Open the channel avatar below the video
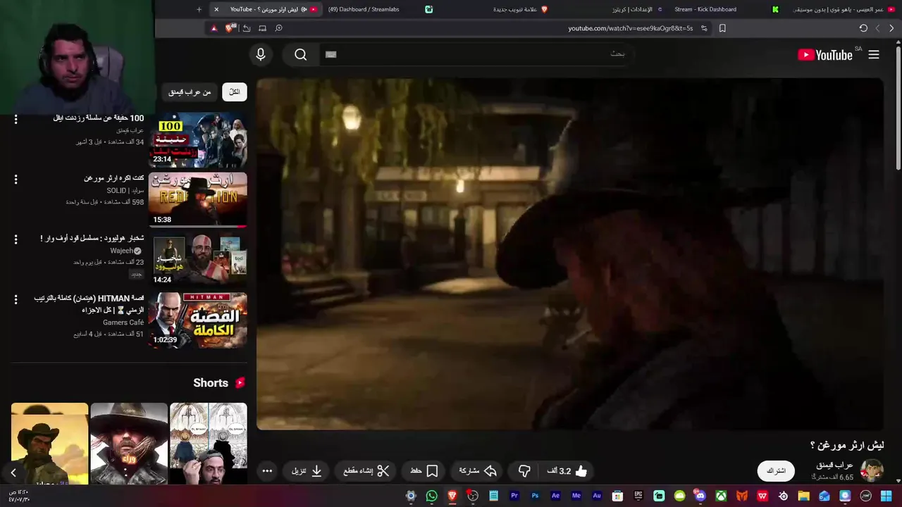 [x=872, y=470]
